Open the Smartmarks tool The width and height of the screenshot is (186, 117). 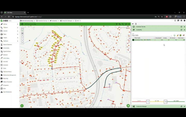[x=6, y=48]
